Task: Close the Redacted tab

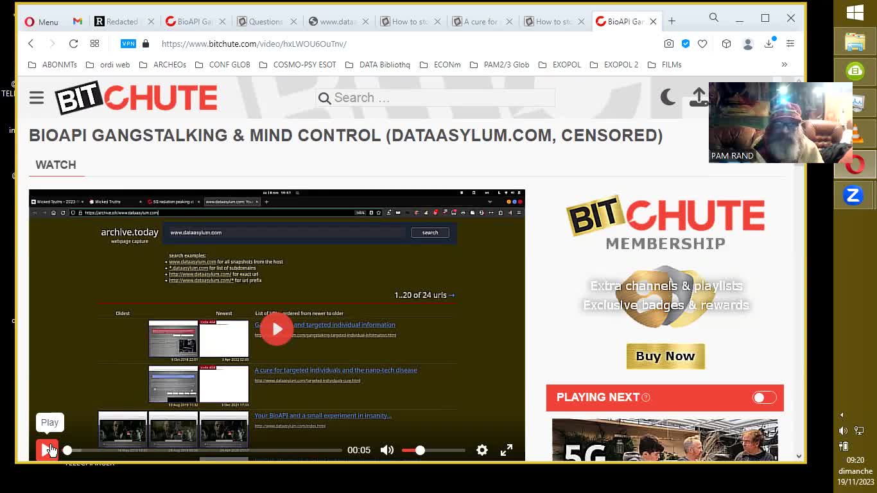Action: point(151,21)
